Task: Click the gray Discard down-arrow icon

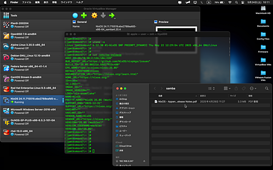Action: [103, 15]
